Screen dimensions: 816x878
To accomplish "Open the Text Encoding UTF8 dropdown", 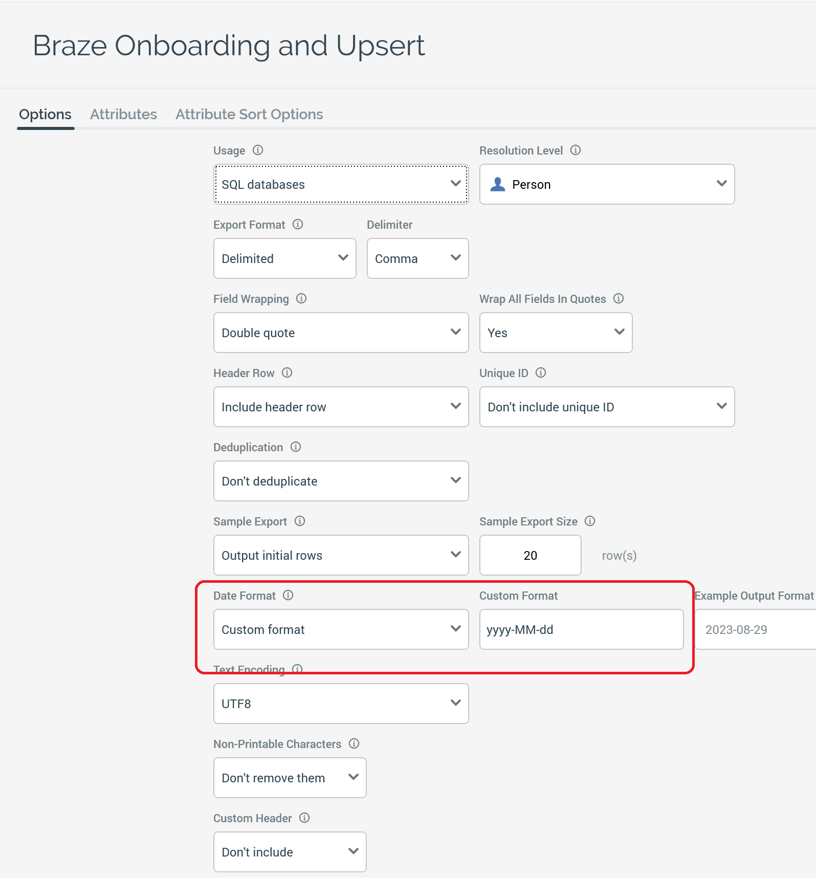I will coord(341,704).
